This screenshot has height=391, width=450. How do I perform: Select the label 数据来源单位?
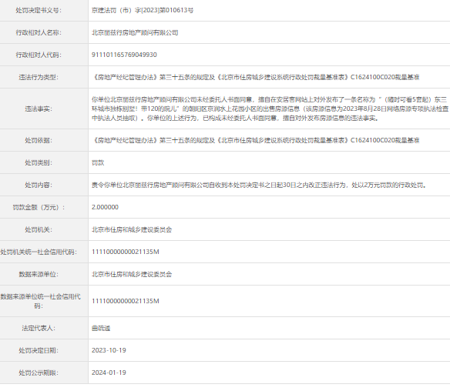(39, 274)
